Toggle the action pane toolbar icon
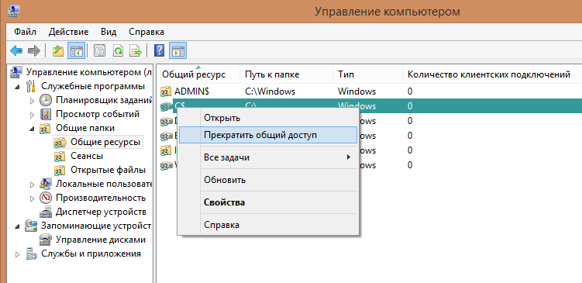Image resolution: width=582 pixels, height=283 pixels. pos(177,51)
